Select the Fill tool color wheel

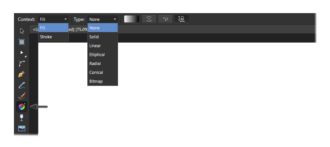22,107
